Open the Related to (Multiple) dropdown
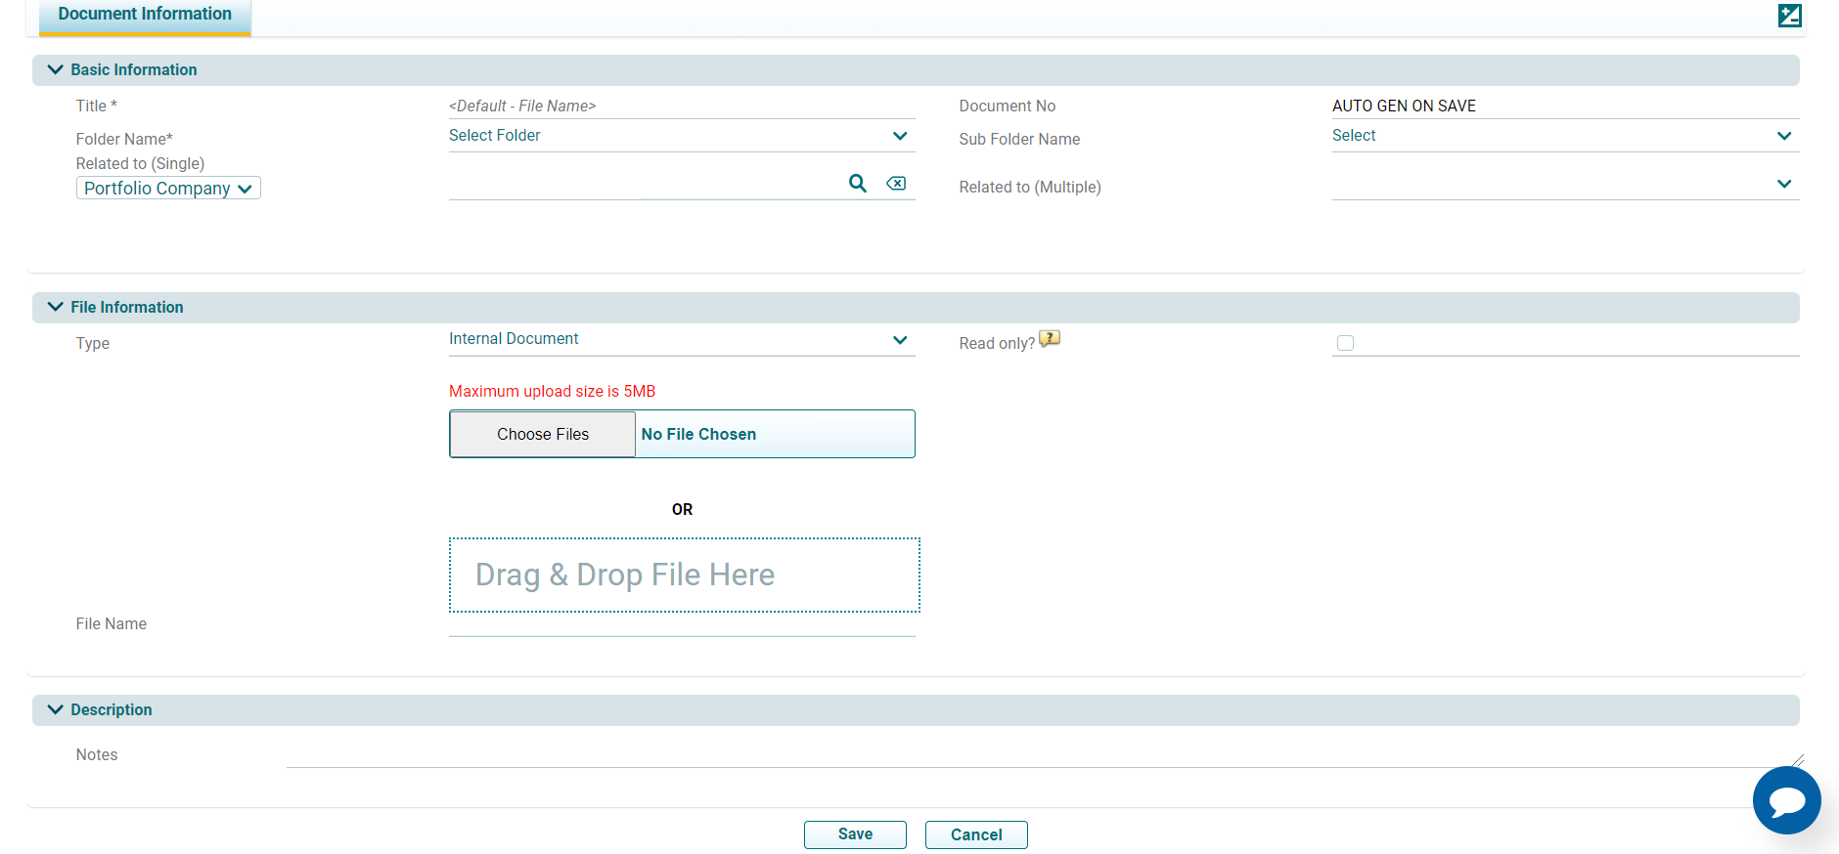 [x=1563, y=184]
